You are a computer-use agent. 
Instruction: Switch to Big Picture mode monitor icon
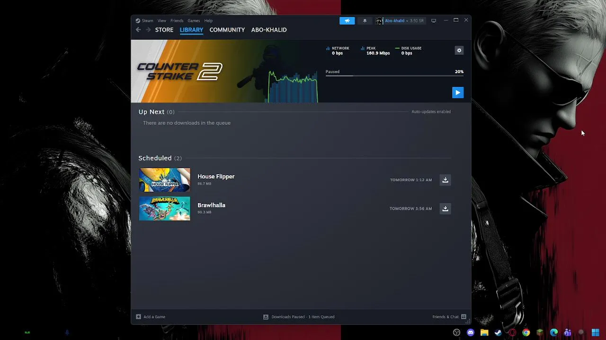[433, 21]
